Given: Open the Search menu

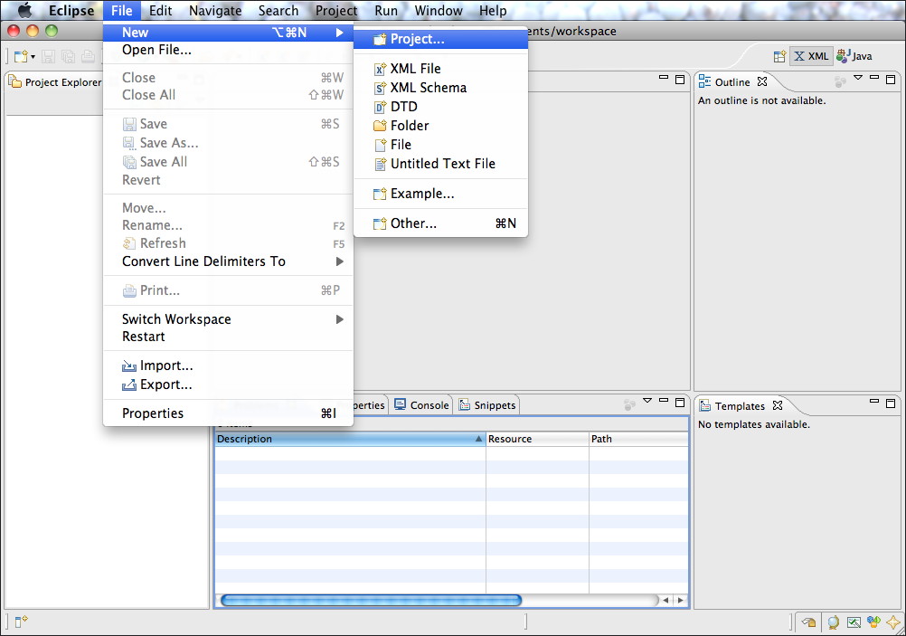Looking at the screenshot, I should coord(278,11).
